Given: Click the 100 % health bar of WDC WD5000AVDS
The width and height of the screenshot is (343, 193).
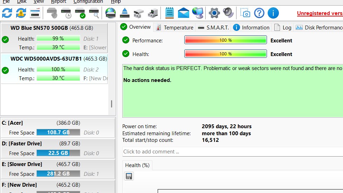Looking at the screenshot, I should pos(58,69).
